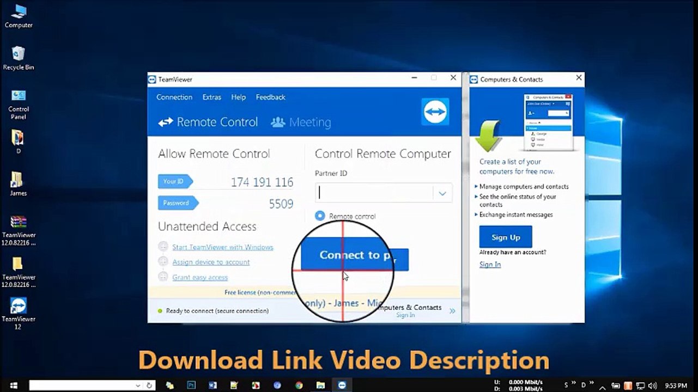This screenshot has height=392, width=698.
Task: Click the network icon in system tray
Action: coord(640,385)
